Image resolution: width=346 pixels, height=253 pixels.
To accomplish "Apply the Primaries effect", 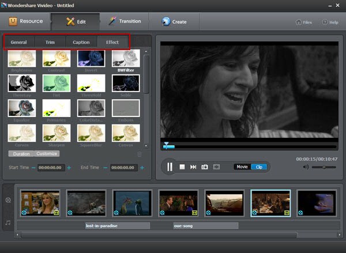I will point(57,108).
